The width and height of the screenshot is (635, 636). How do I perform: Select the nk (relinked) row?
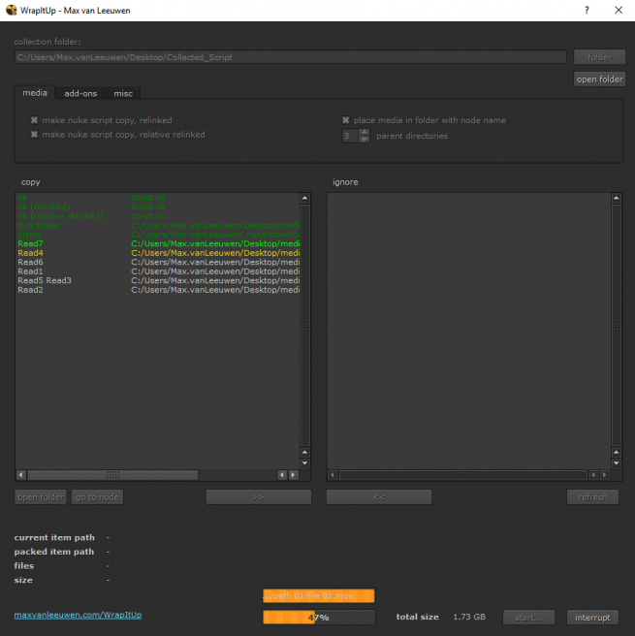point(158,207)
